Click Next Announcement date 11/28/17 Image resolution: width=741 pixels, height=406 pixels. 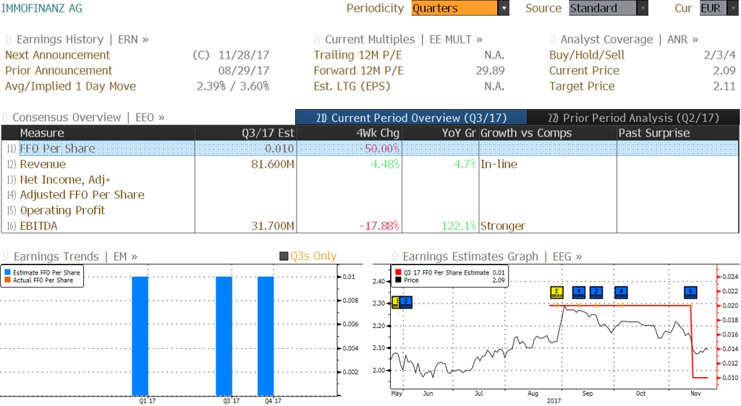pyautogui.click(x=244, y=55)
